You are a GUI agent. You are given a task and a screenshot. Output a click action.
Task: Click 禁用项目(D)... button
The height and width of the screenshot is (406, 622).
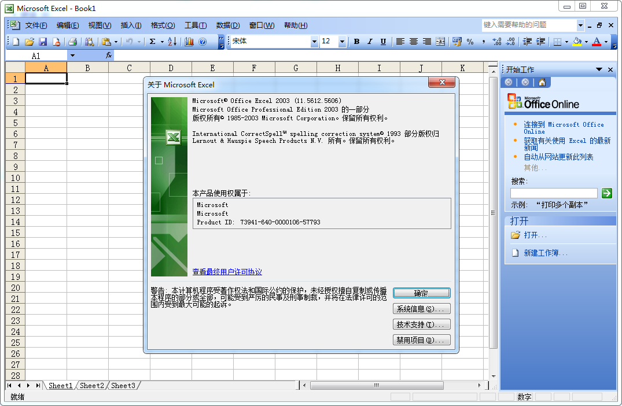422,340
